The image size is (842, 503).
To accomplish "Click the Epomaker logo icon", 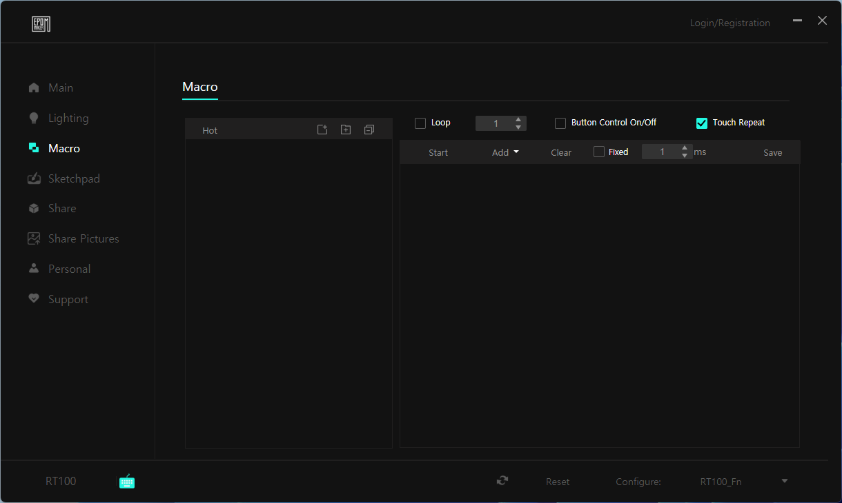I will click(41, 23).
